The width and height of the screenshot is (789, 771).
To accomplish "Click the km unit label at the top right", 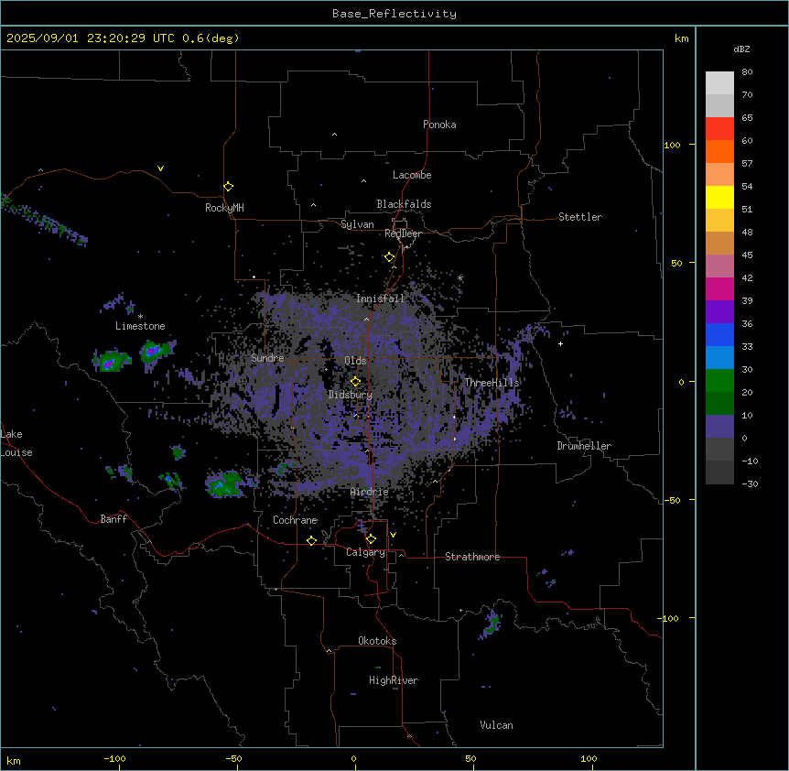I will click(682, 38).
